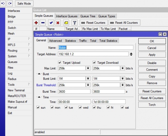Open the funnel filter icon
Screen dimensions: 168x136
[x=74, y=23]
